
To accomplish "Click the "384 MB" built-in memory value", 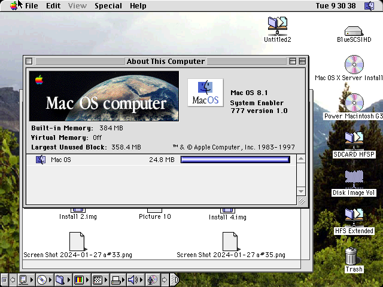I will (x=111, y=128).
